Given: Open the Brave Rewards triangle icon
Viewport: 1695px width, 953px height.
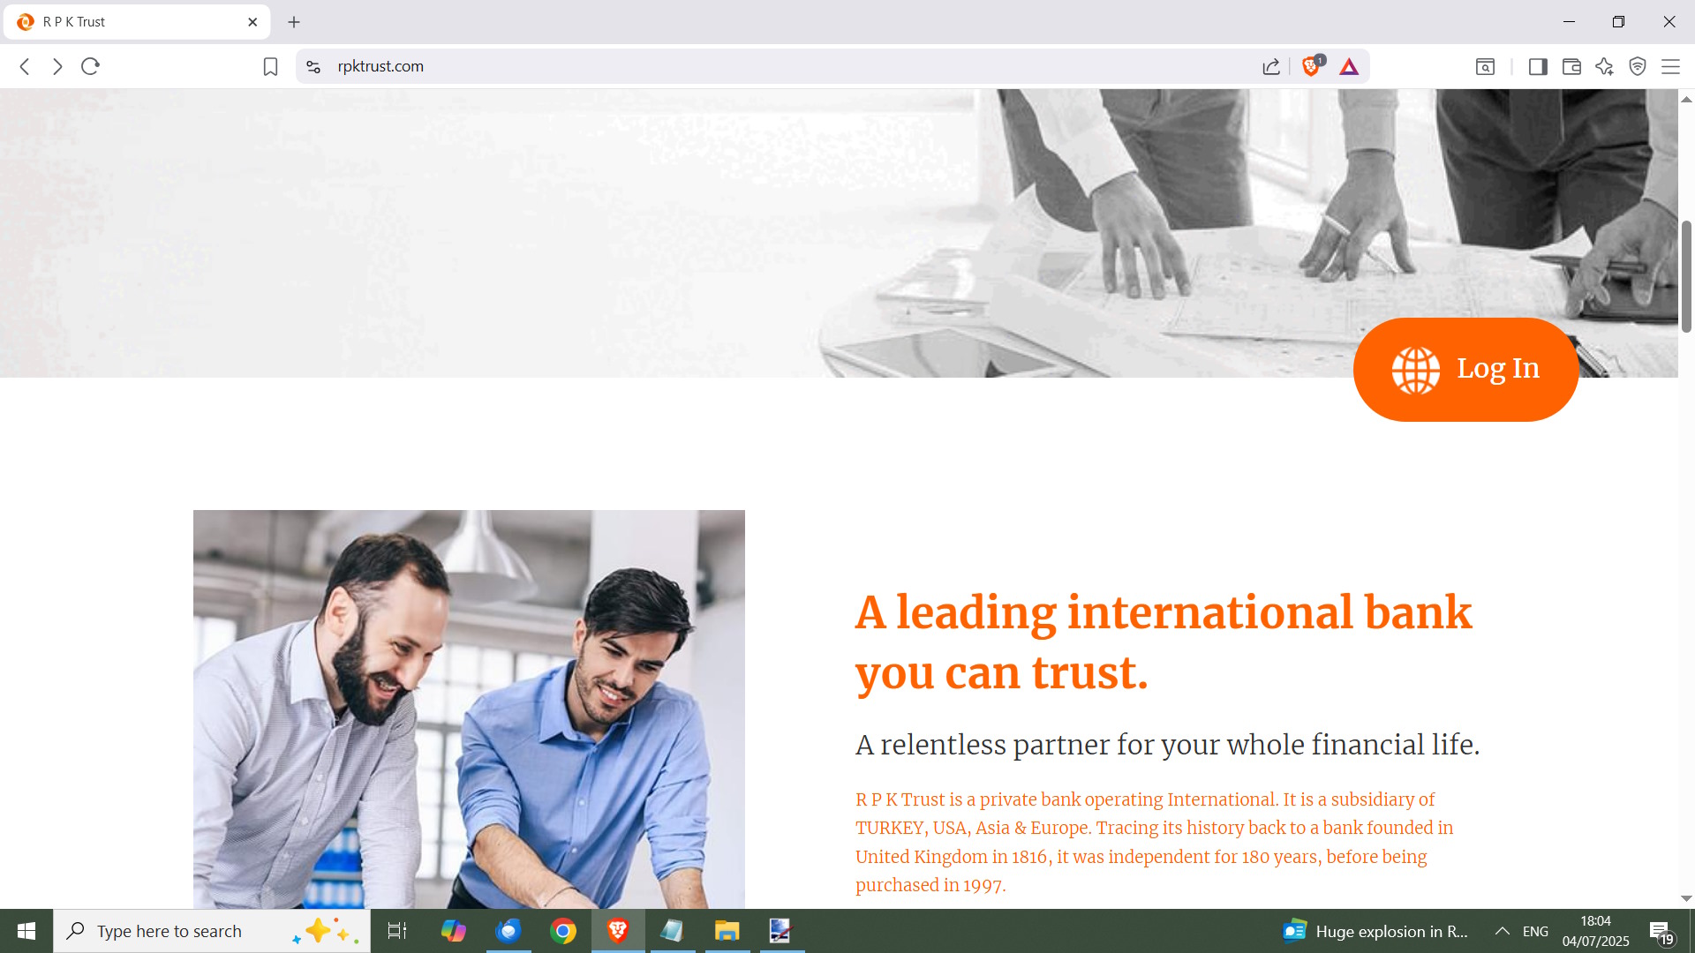Looking at the screenshot, I should click(x=1349, y=67).
